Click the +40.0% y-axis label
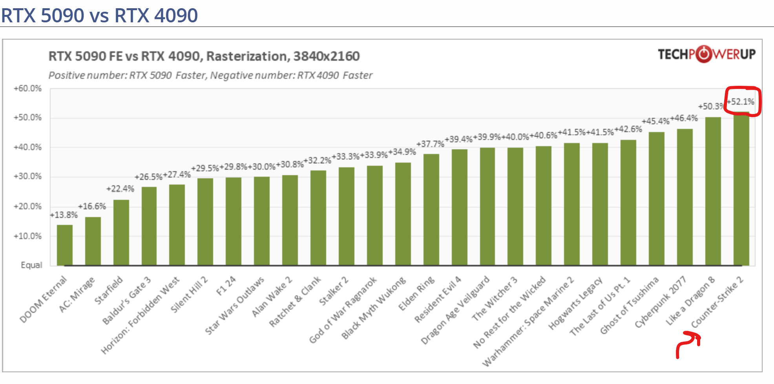This screenshot has width=774, height=384. pyautogui.click(x=27, y=147)
